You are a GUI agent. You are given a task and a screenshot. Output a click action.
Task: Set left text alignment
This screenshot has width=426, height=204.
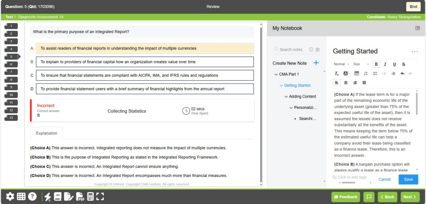click(337, 82)
